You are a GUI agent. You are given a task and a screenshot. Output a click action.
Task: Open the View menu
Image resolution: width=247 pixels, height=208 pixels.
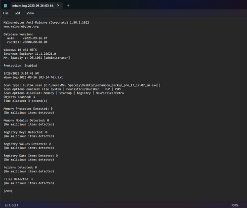(30, 13)
